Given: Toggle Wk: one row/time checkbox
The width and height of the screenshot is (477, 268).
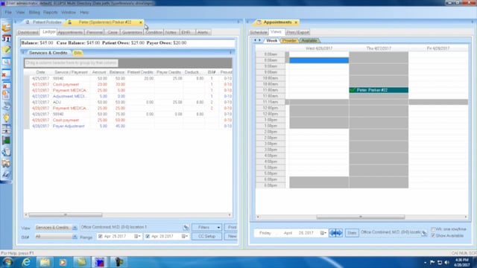Looking at the screenshot, I should pyautogui.click(x=433, y=229).
